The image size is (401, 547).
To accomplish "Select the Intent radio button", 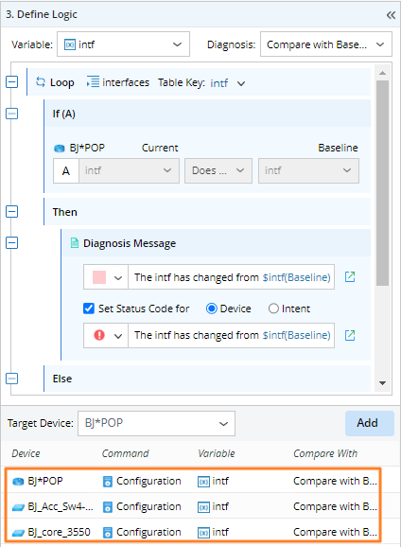I will pos(273,309).
